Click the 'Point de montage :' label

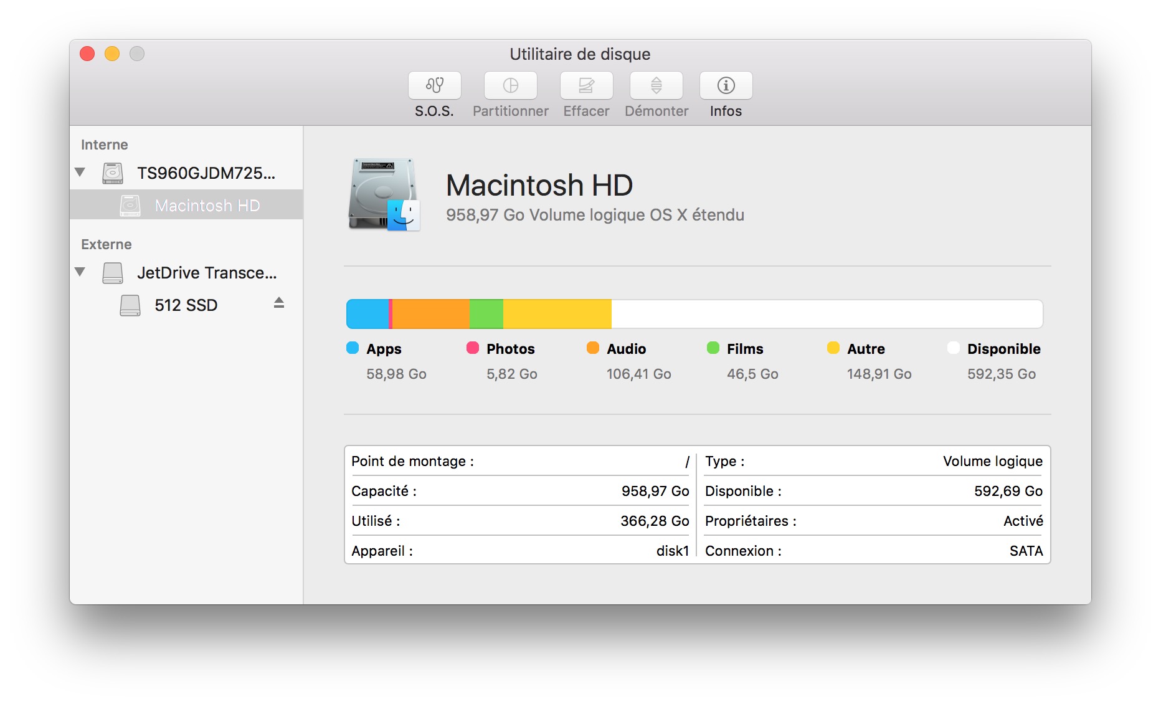click(412, 461)
